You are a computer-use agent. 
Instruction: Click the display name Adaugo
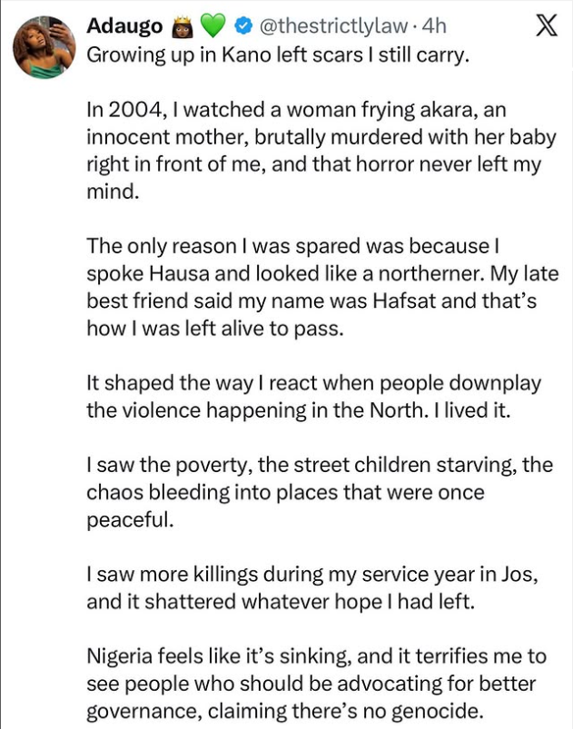click(123, 27)
